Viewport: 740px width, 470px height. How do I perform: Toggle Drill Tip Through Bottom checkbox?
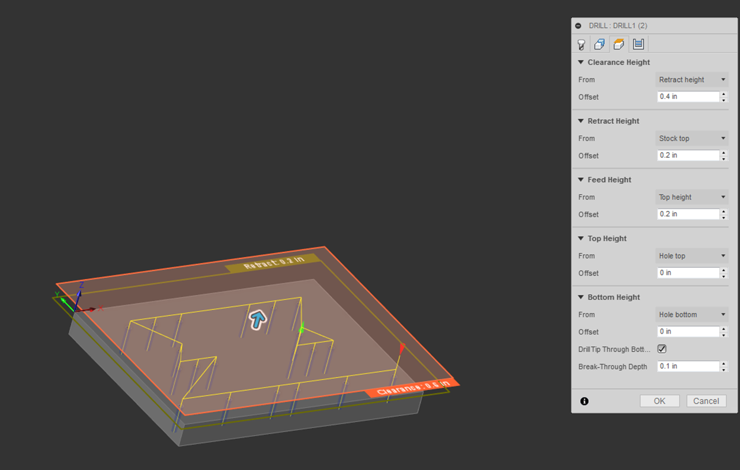pyautogui.click(x=662, y=349)
